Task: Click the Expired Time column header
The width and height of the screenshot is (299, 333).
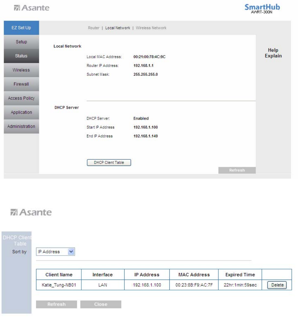Action: coord(240,274)
